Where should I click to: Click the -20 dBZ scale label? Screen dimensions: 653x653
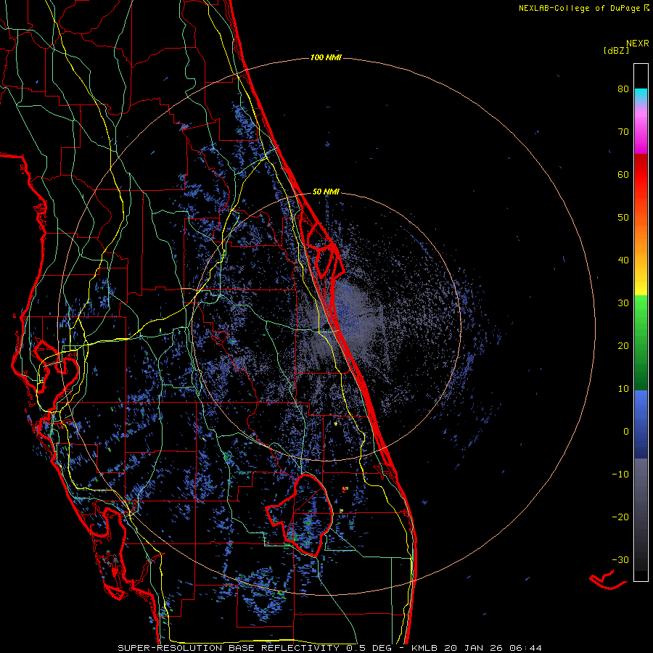tap(620, 517)
